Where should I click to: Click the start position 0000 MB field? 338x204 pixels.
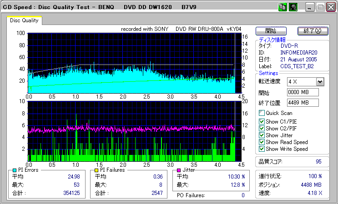pyautogui.click(x=303, y=92)
